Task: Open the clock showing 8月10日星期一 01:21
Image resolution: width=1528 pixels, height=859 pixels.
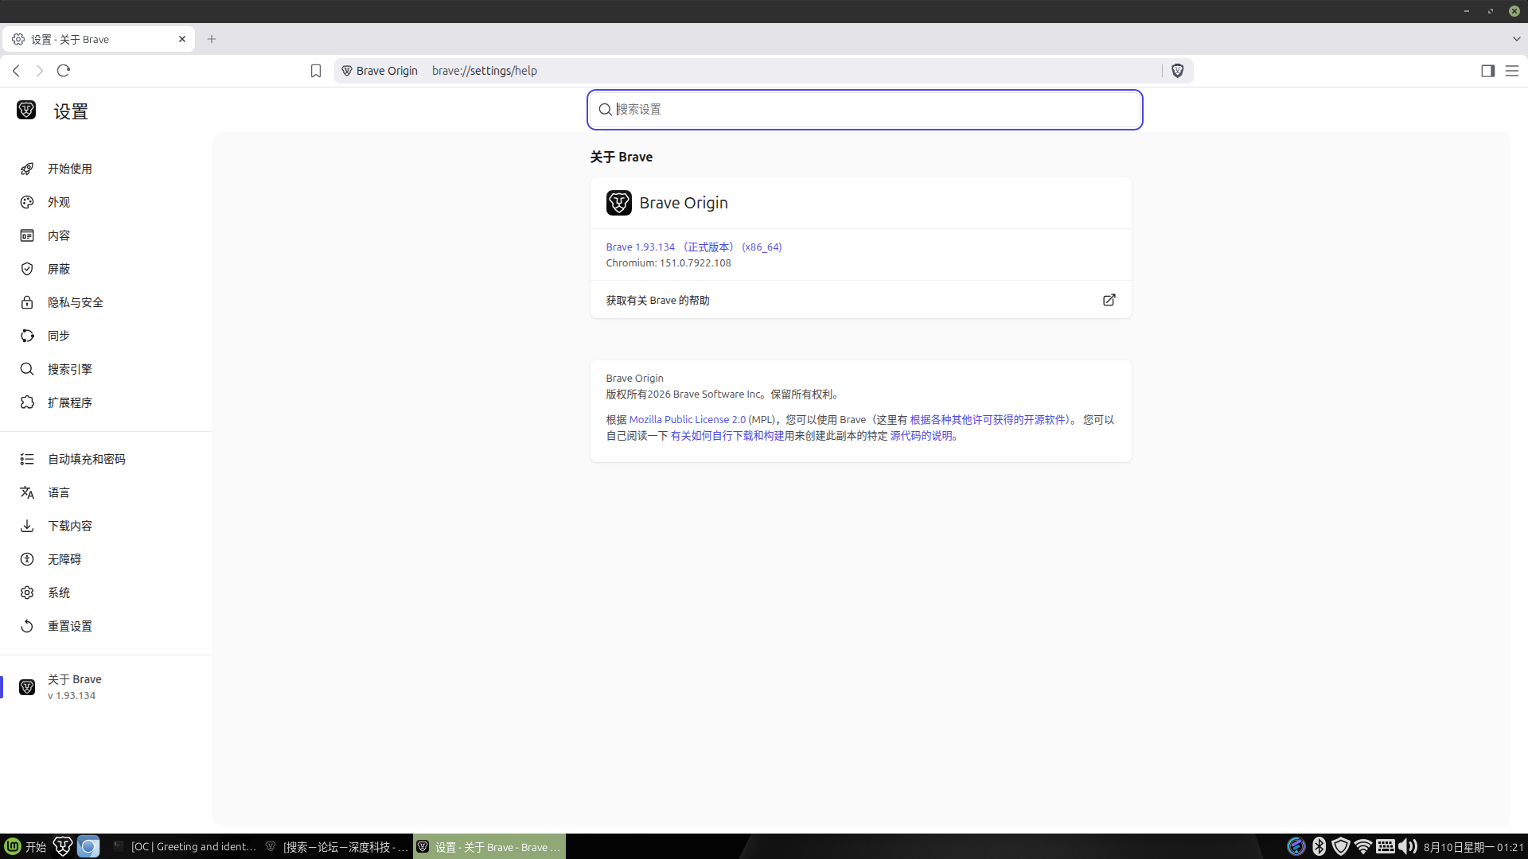Action: point(1473,847)
